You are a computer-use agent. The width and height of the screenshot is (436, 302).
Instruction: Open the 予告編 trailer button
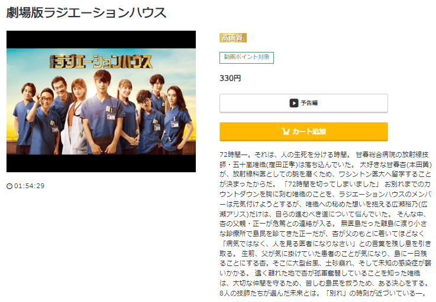[303, 103]
